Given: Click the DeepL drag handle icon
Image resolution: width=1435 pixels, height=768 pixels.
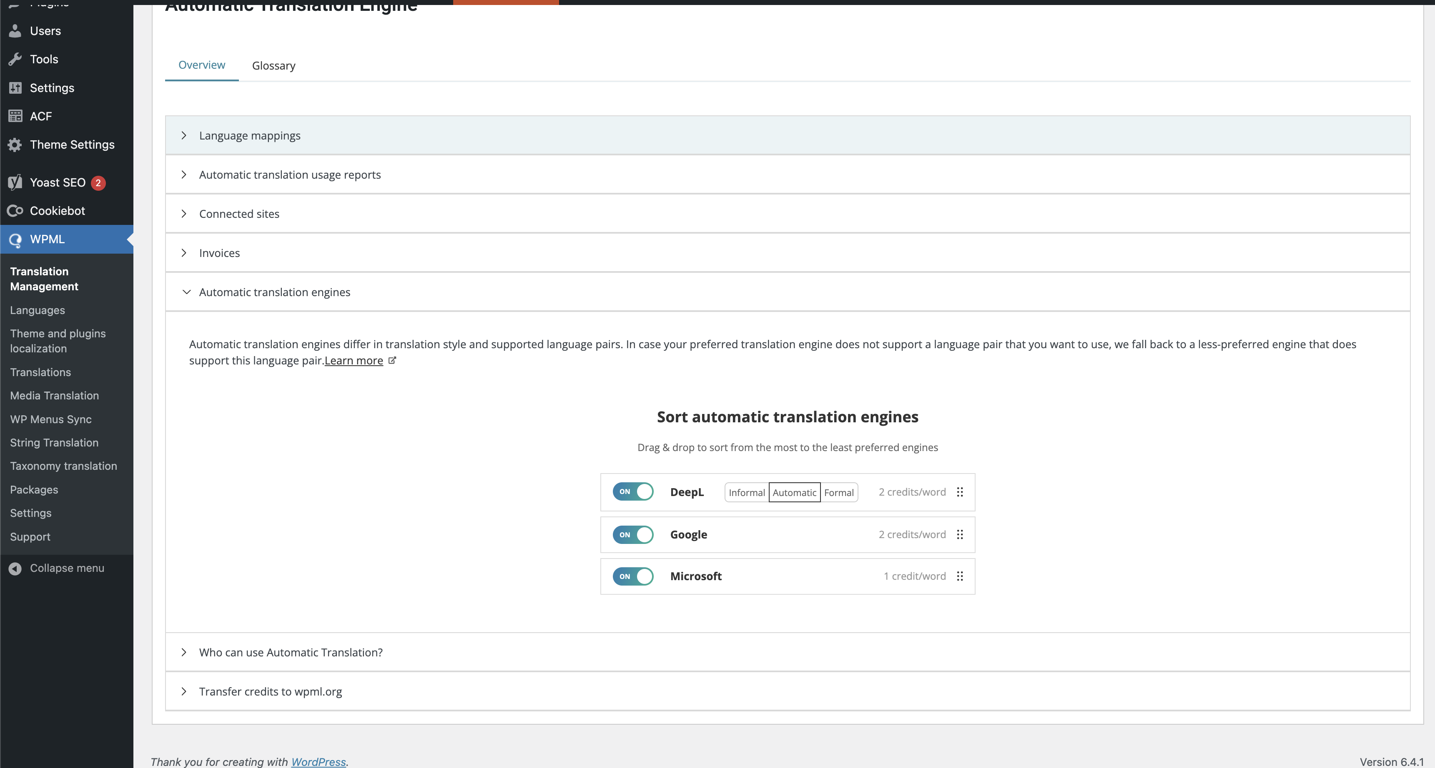Looking at the screenshot, I should coord(960,492).
